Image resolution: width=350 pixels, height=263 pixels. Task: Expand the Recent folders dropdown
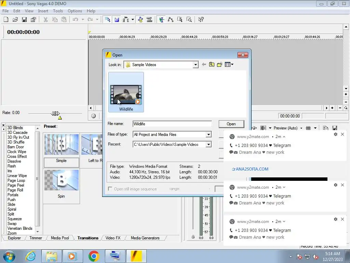pos(208,145)
